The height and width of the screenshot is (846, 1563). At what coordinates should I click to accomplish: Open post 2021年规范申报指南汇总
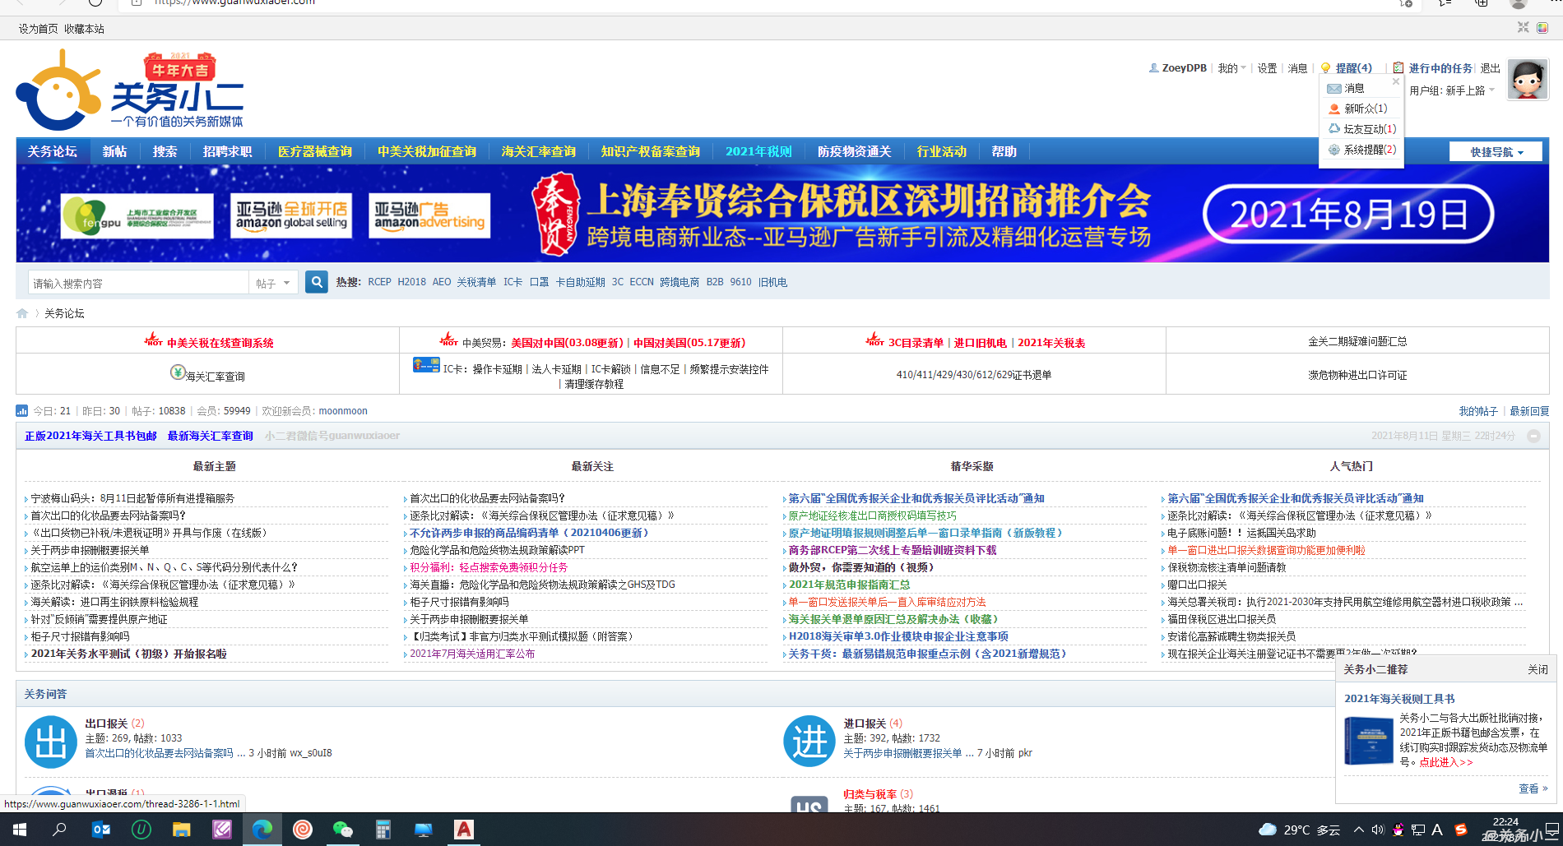[850, 585]
